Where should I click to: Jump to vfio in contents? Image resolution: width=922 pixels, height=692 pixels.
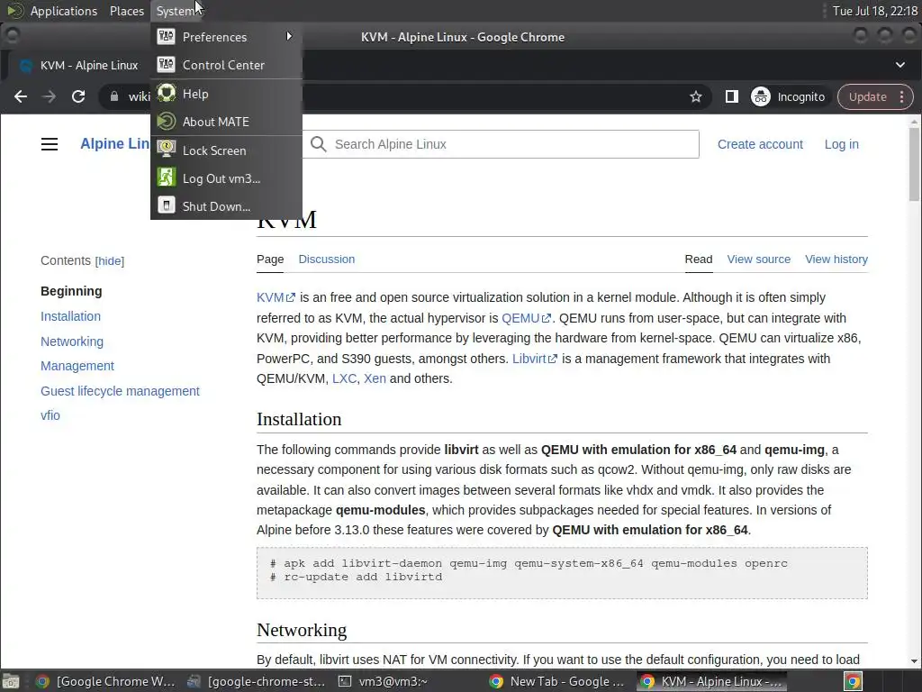point(50,415)
